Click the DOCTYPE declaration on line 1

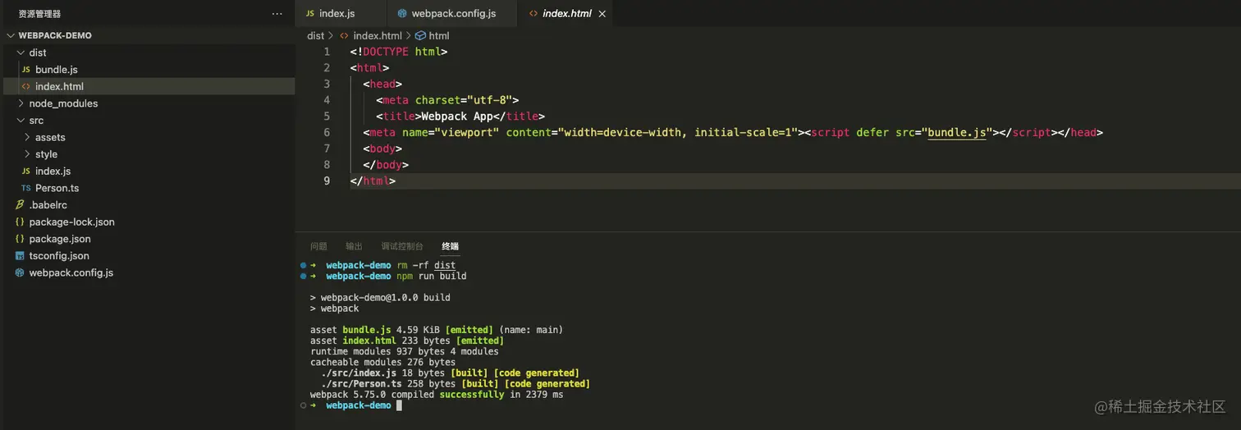[x=399, y=52]
